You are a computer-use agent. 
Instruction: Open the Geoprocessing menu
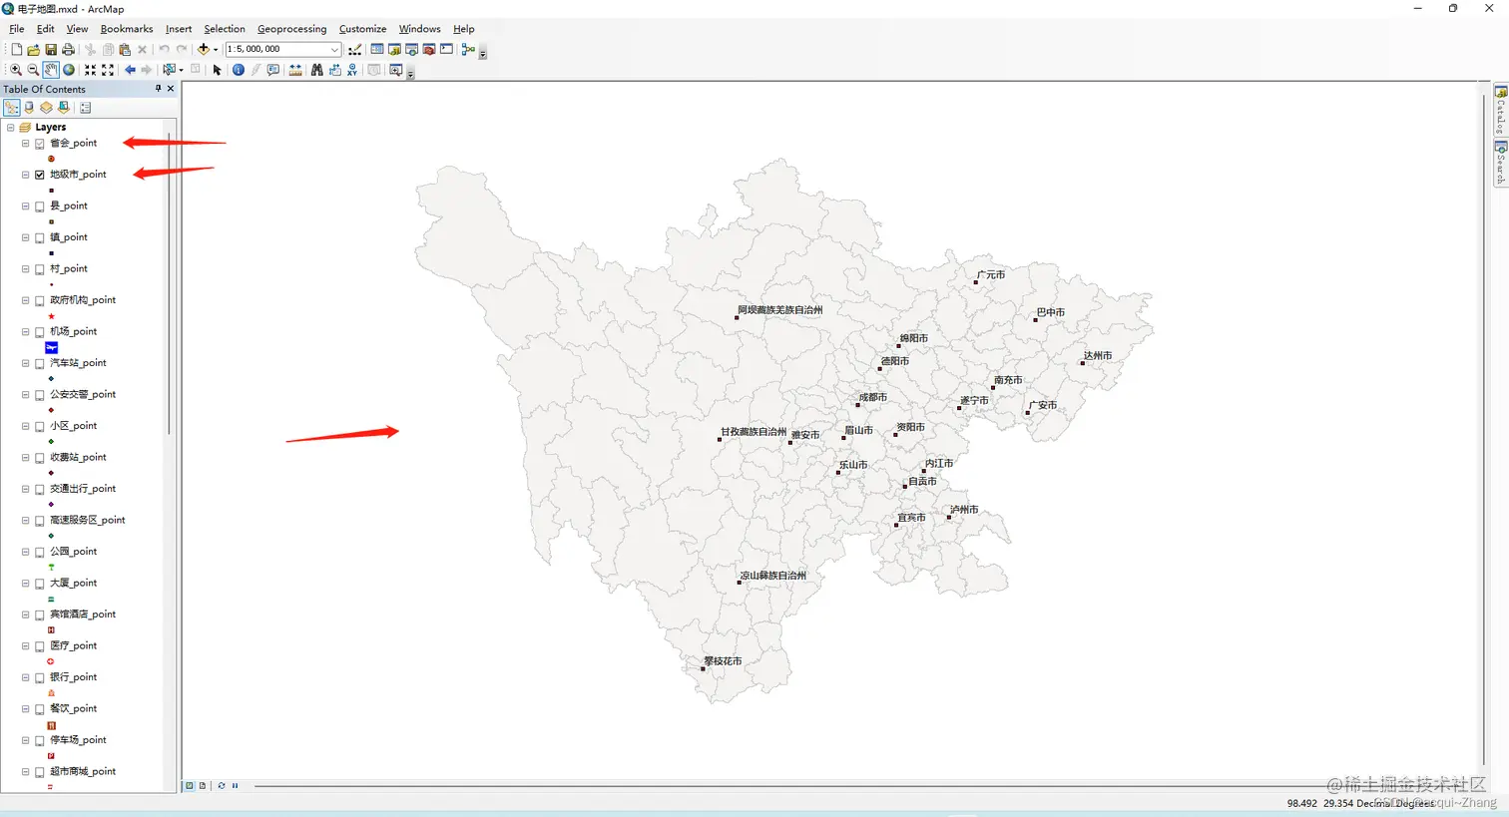291,29
